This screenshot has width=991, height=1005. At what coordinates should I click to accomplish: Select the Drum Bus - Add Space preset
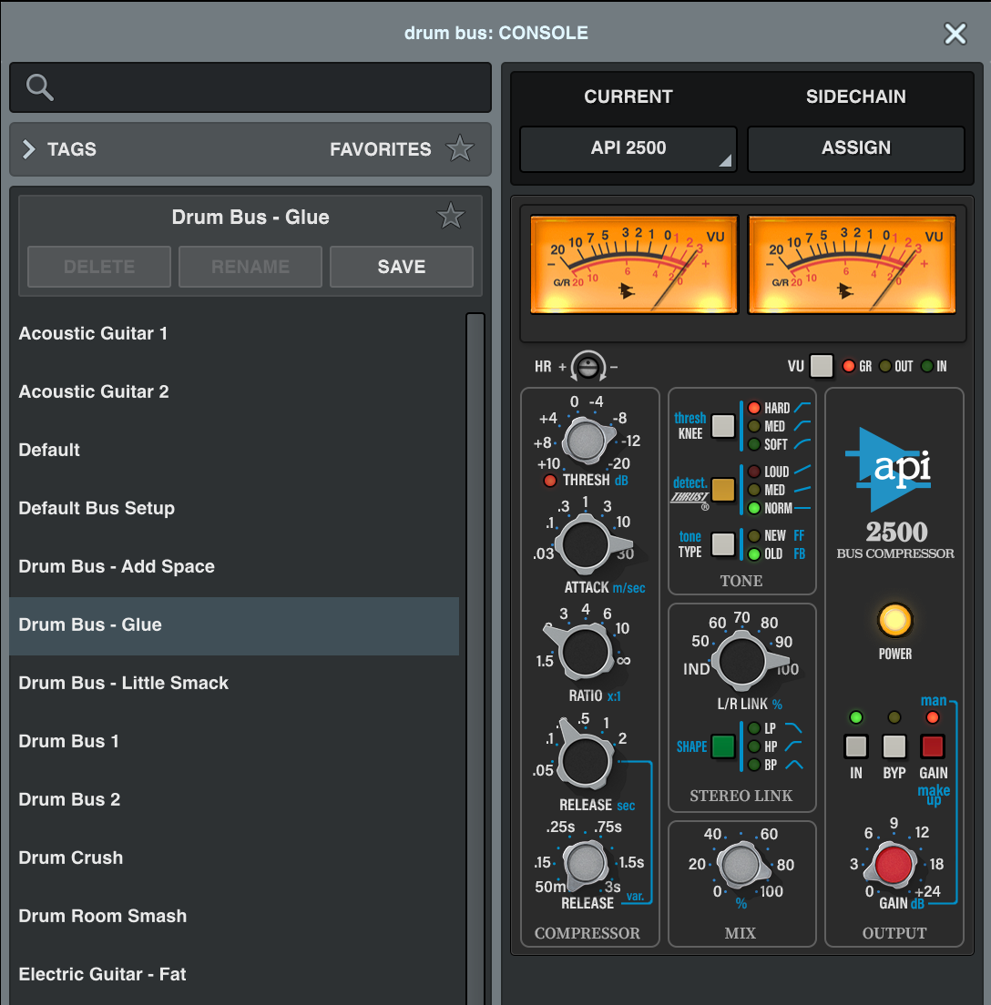[x=234, y=566]
